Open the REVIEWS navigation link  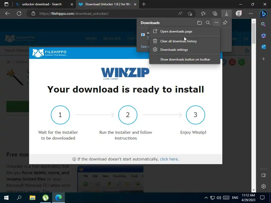point(112,39)
